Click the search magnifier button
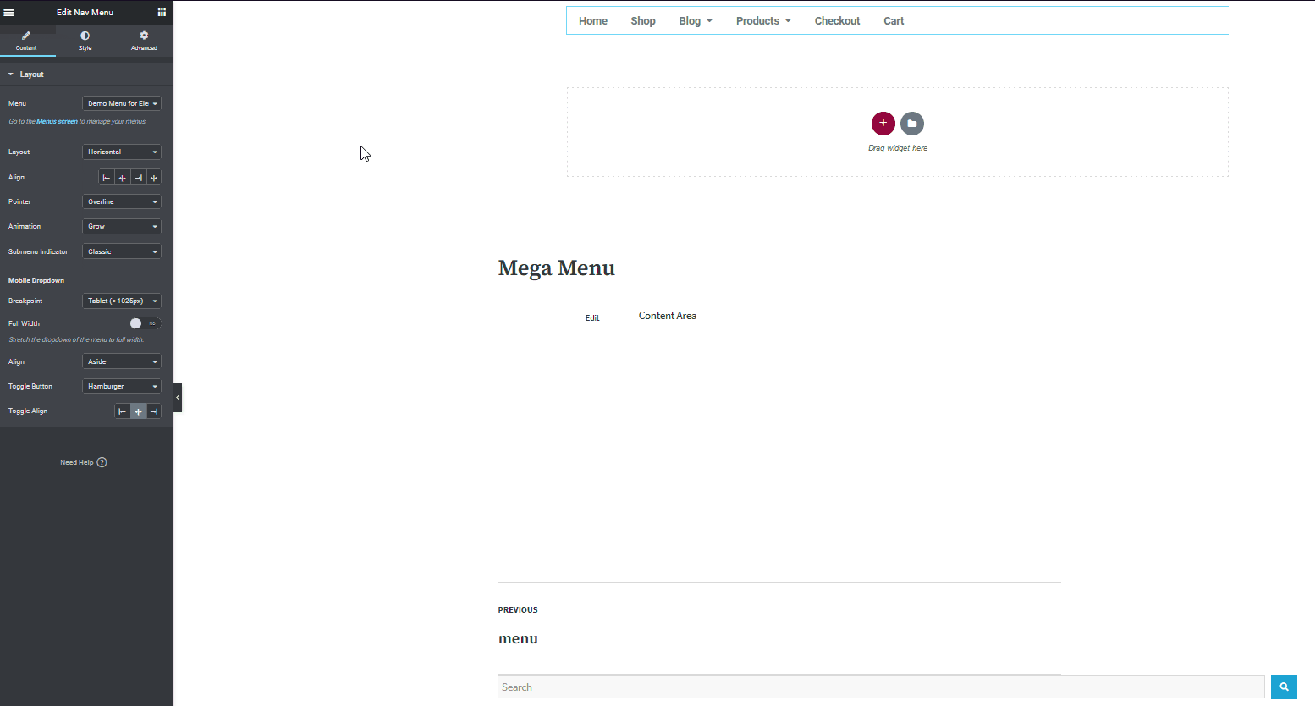Image resolution: width=1315 pixels, height=706 pixels. pyautogui.click(x=1284, y=687)
